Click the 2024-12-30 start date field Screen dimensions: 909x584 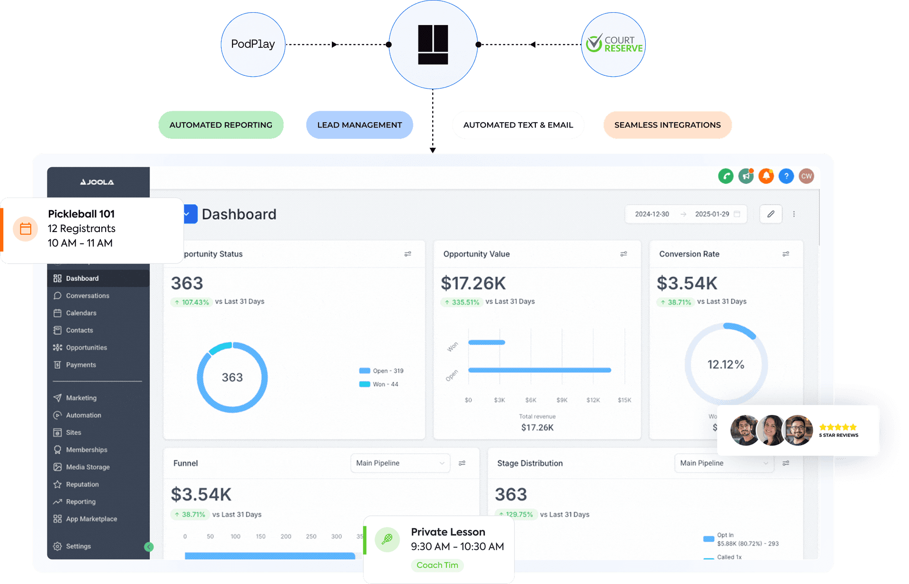651,214
